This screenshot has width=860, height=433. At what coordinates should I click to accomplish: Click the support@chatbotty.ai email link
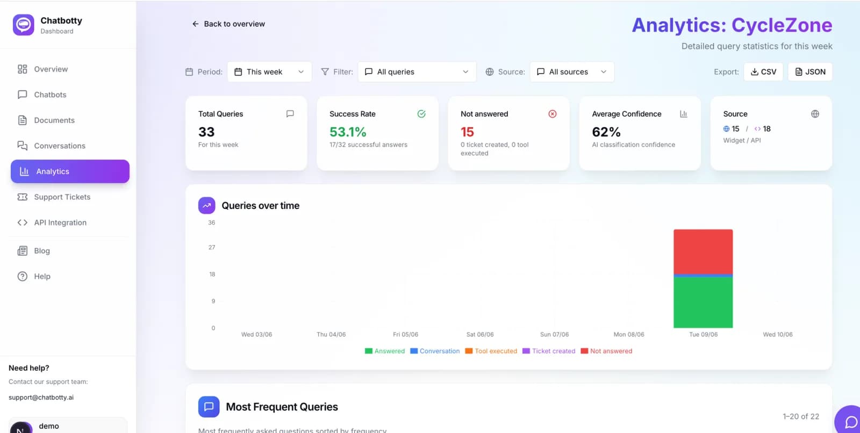(x=41, y=398)
